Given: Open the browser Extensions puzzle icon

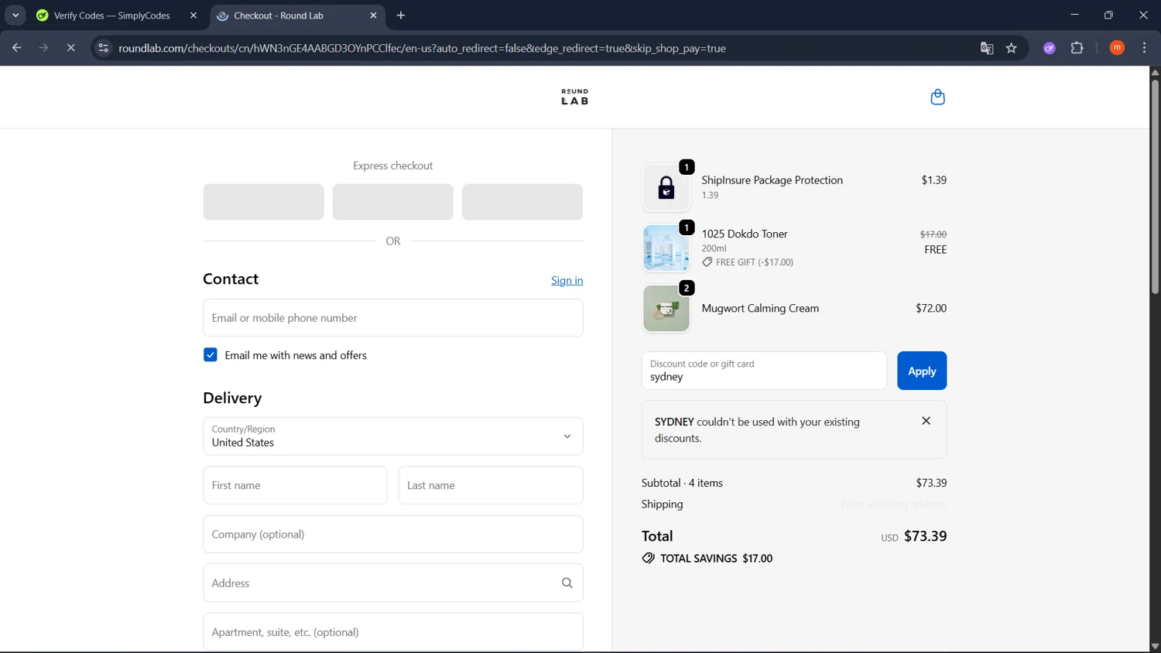Looking at the screenshot, I should tap(1077, 48).
